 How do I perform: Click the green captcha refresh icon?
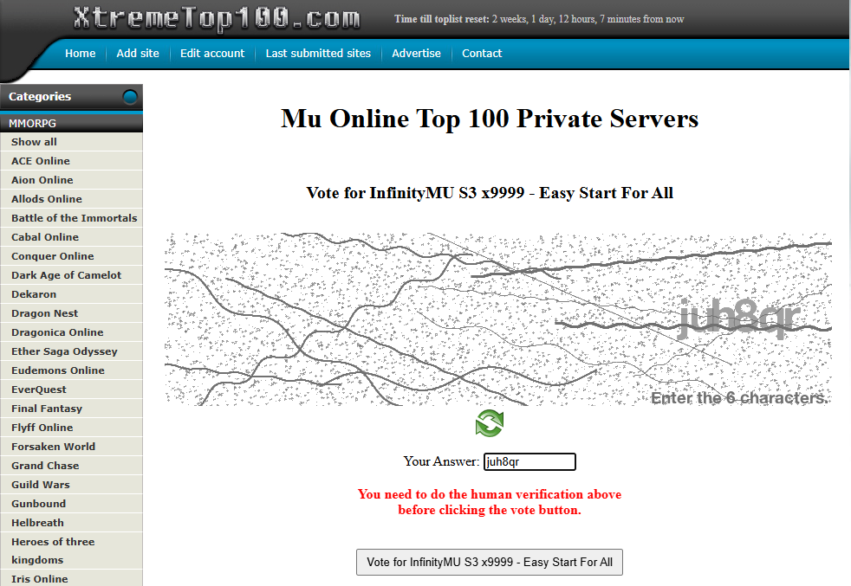[490, 423]
